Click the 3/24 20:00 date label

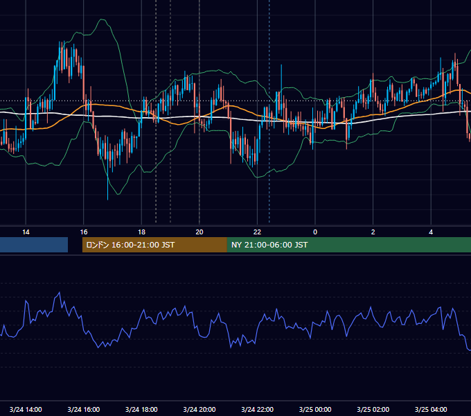[199, 409]
